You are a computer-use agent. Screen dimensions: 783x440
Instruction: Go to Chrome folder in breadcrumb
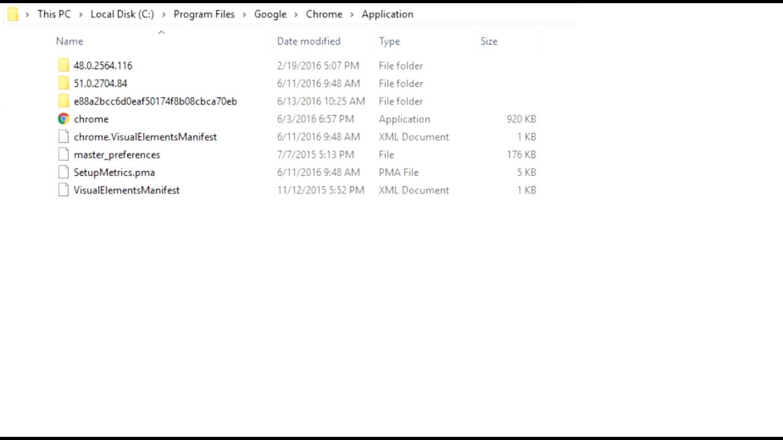[x=324, y=14]
